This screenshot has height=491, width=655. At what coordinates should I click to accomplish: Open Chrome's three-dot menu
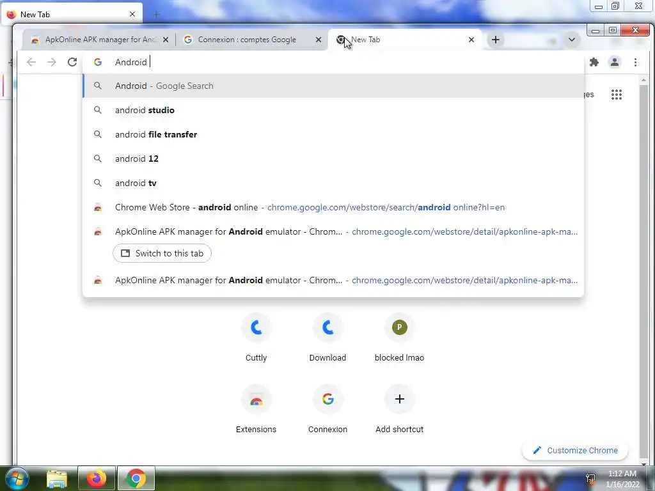(635, 62)
